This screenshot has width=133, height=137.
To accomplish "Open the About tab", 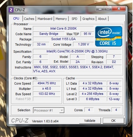I will [102, 19].
